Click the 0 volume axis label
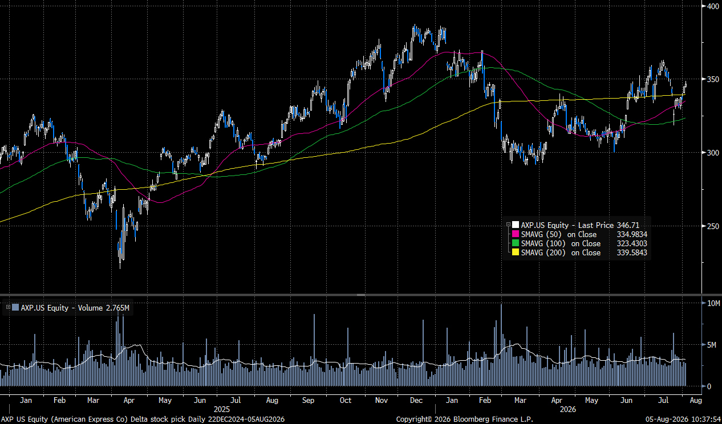This screenshot has width=722, height=424. pos(708,386)
